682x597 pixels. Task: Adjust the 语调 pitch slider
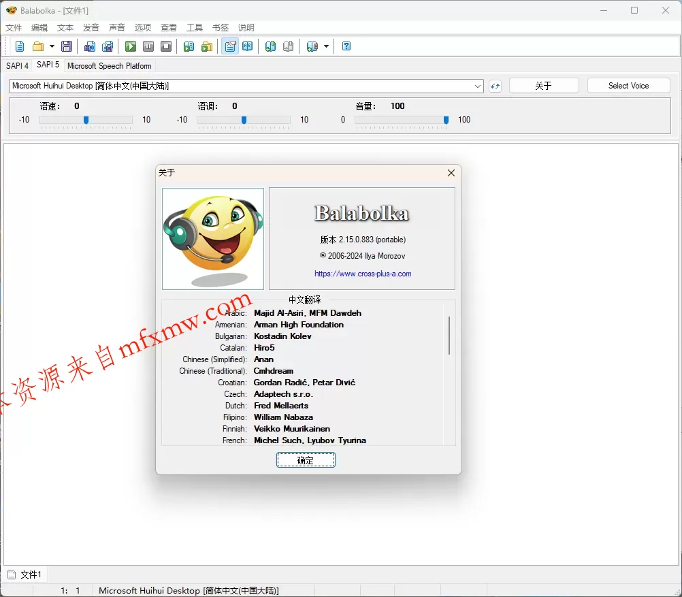(244, 120)
